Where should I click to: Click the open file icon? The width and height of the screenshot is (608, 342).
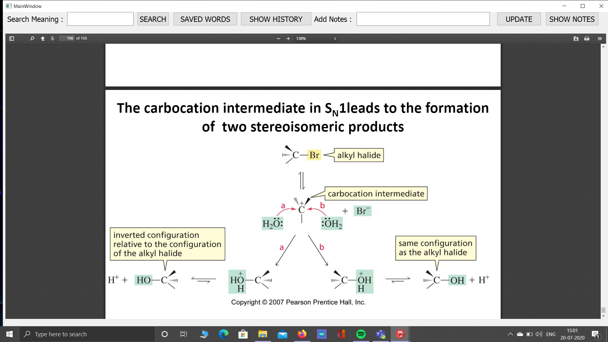[x=576, y=39]
